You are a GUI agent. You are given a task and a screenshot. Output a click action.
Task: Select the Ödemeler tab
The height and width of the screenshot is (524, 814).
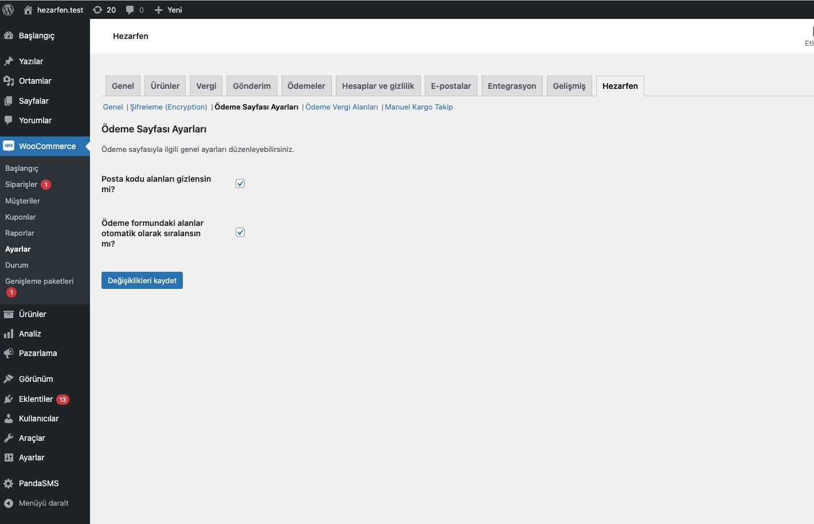[x=306, y=86]
